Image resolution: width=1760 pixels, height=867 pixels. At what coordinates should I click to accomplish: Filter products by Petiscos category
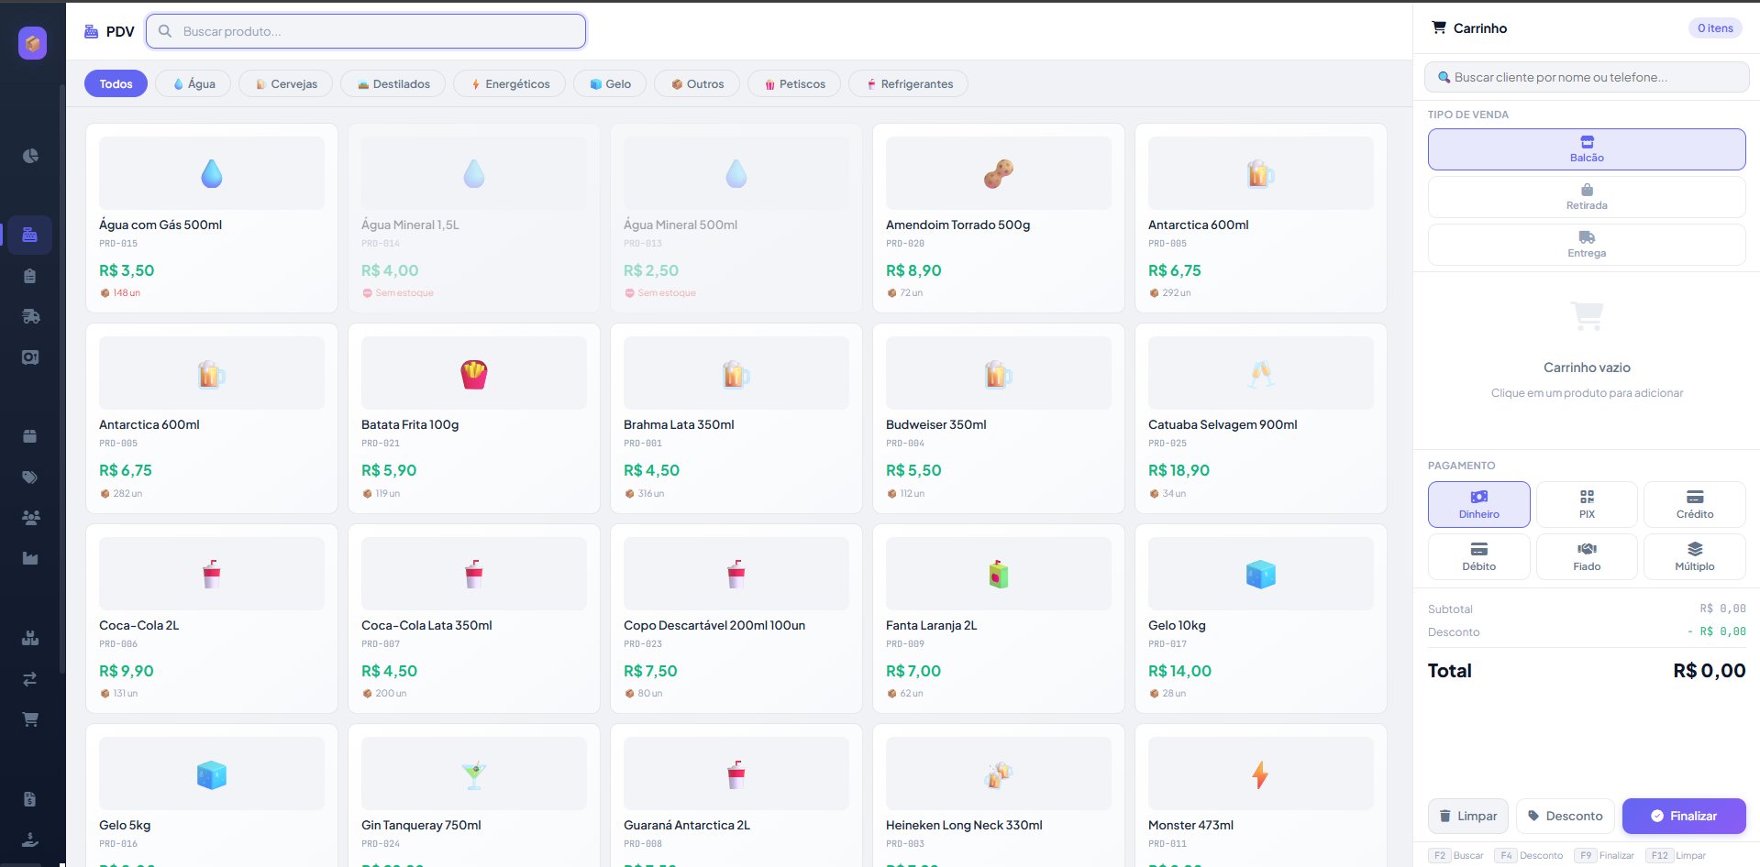coord(794,83)
